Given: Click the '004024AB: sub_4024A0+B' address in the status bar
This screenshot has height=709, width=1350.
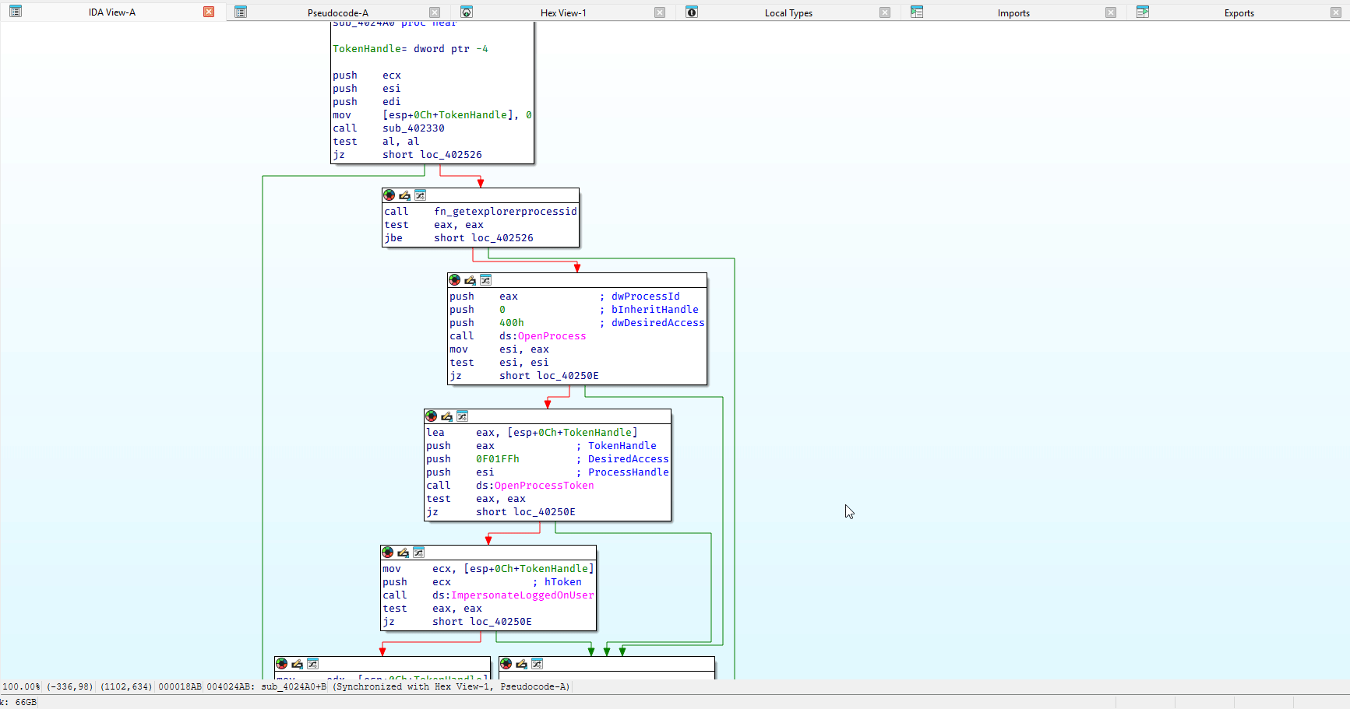Looking at the screenshot, I should pyautogui.click(x=266, y=686).
